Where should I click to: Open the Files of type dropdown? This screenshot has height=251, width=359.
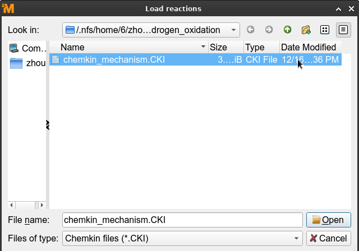296,238
